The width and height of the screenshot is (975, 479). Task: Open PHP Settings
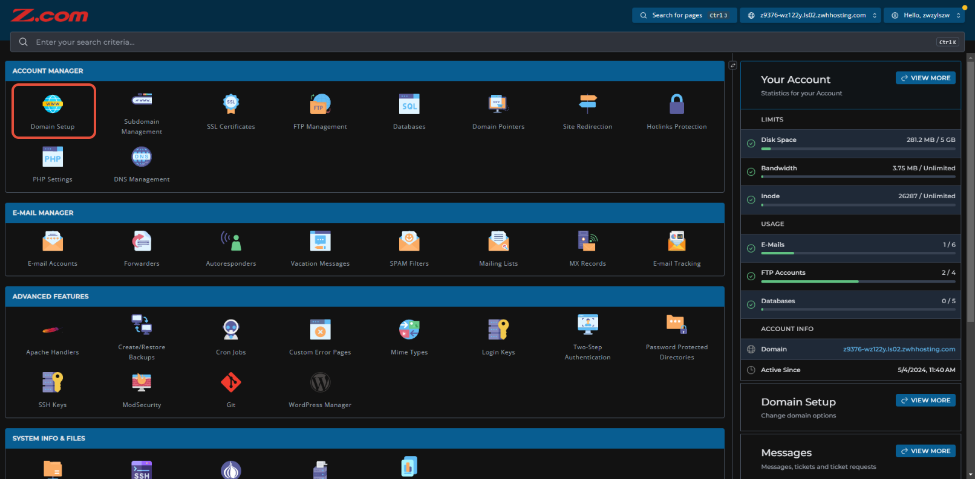tap(53, 164)
